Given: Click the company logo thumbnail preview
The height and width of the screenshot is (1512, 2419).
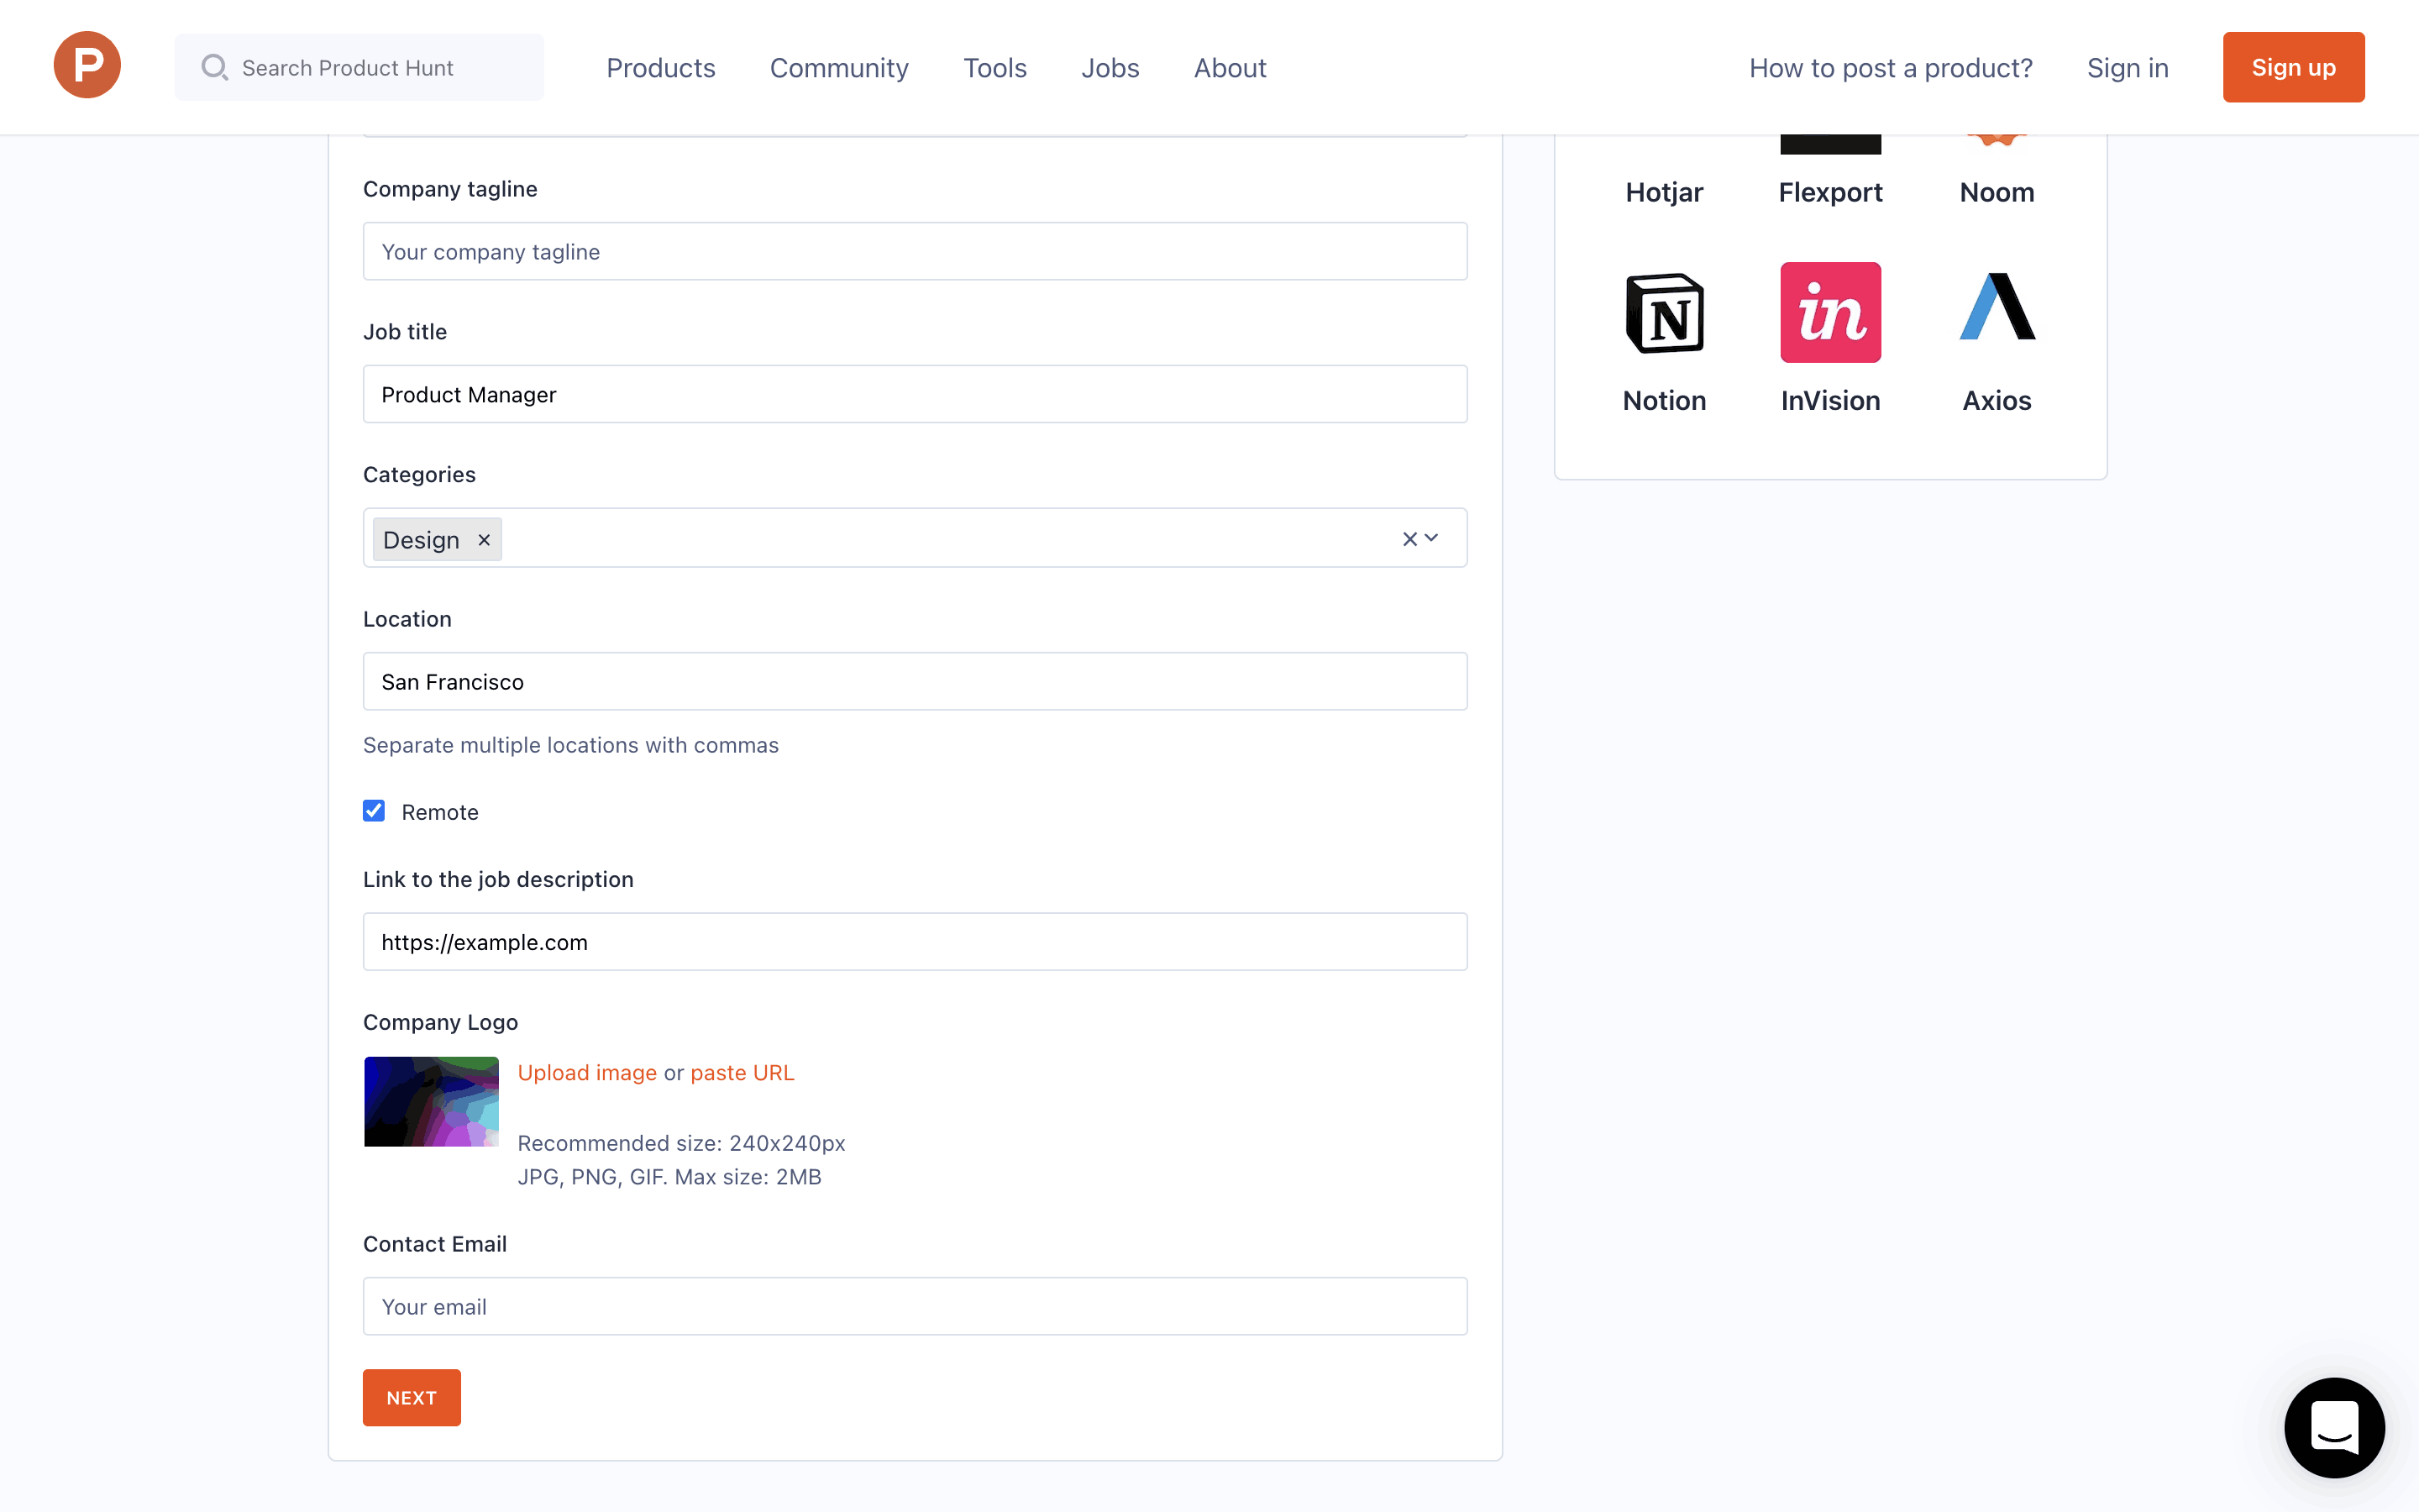Looking at the screenshot, I should tap(431, 1101).
